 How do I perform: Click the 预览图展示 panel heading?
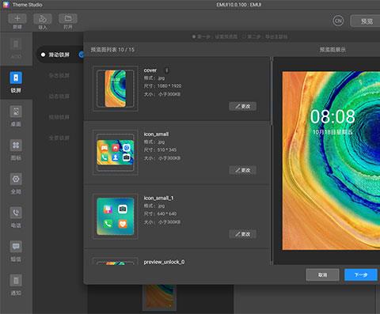click(332, 50)
